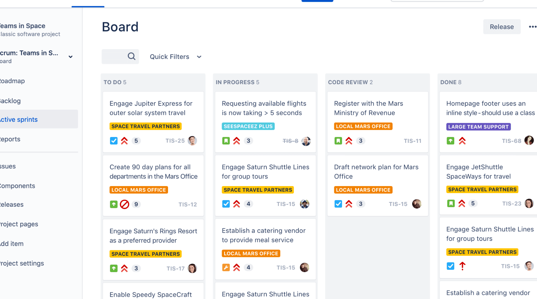
Task: Open assignee avatar on In Progress group tours card
Action: click(x=305, y=204)
